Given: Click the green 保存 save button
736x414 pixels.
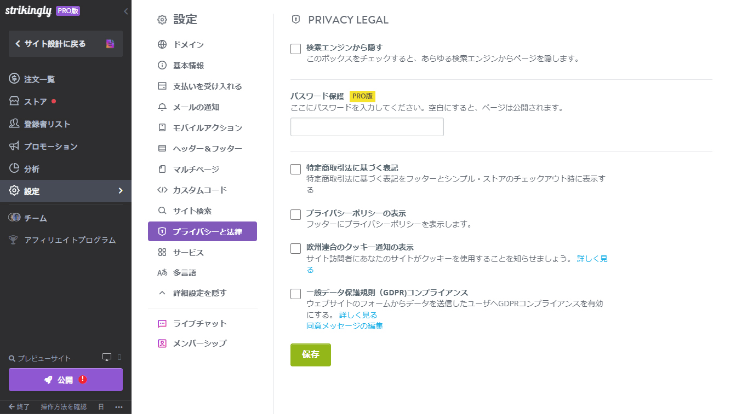Looking at the screenshot, I should click(311, 355).
